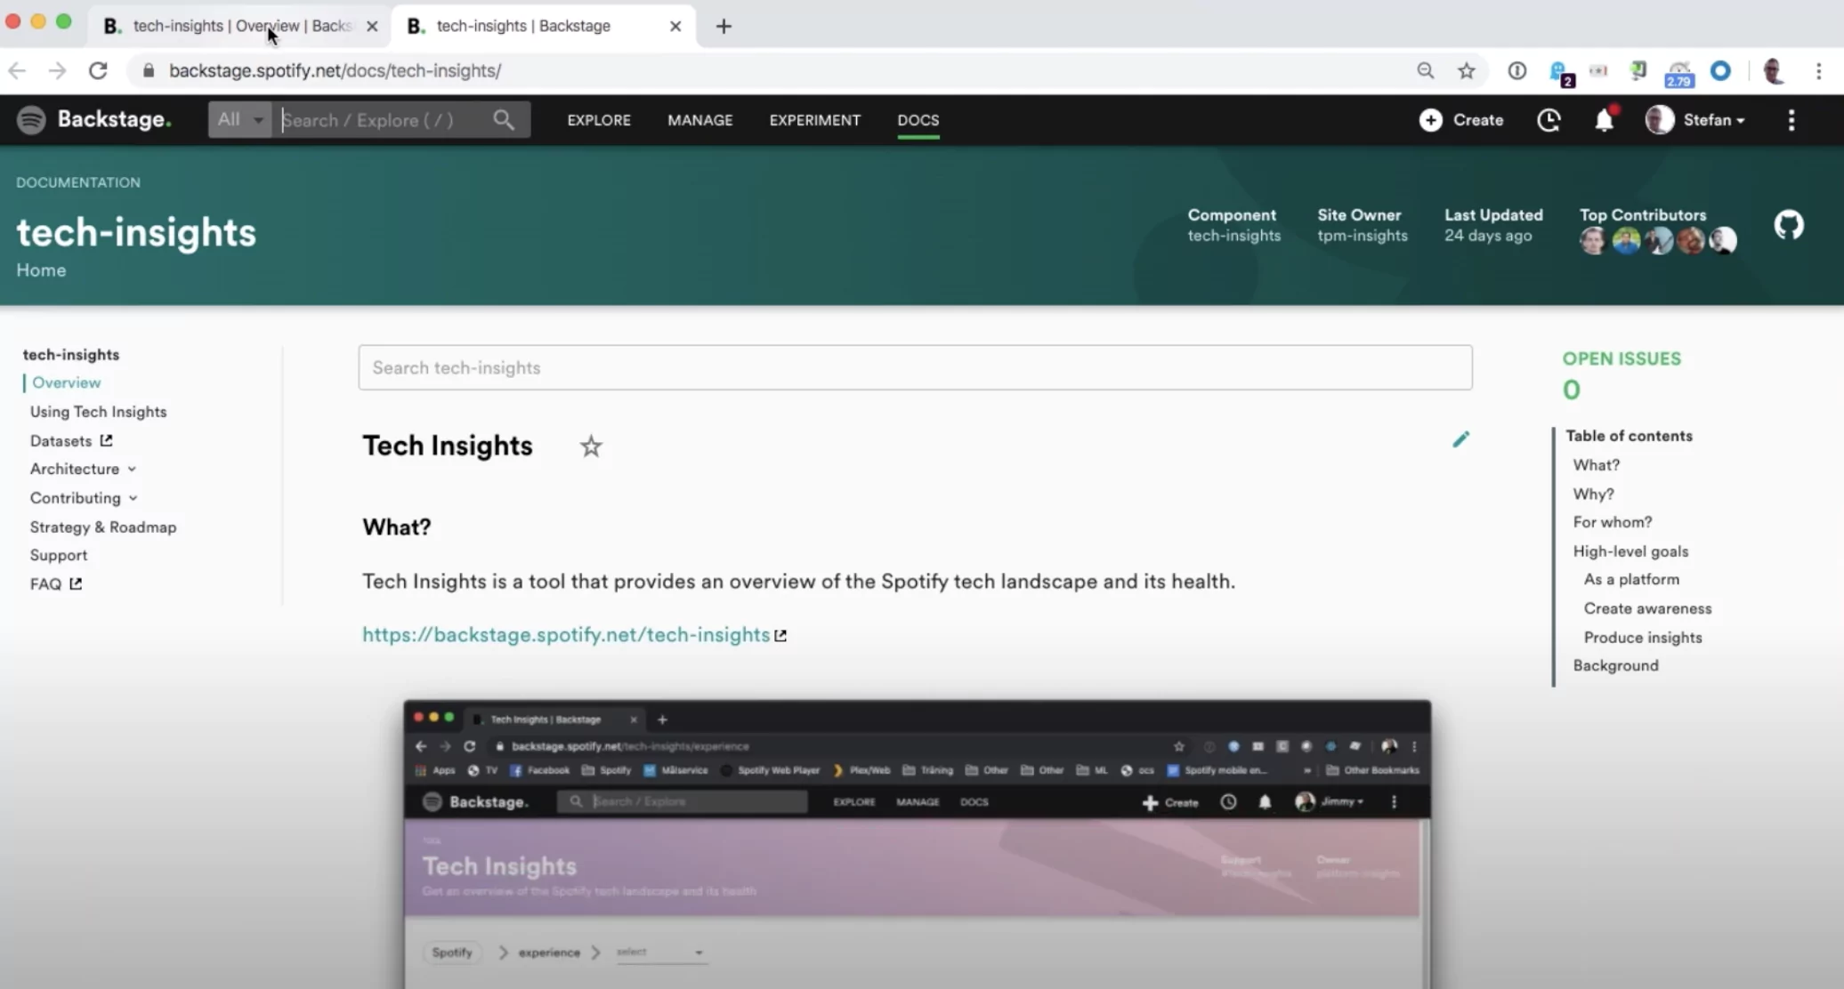1844x989 pixels.
Task: Open the Datasets external link
Action: 71,440
